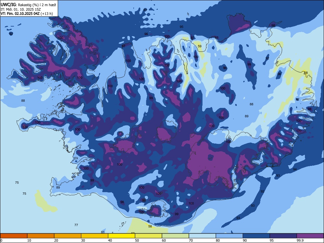Click the map value '94' off the southeast coast
This screenshot has height=243, width=324.
coord(295,169)
